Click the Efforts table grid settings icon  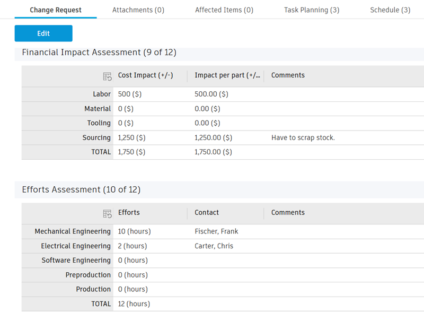(107, 213)
